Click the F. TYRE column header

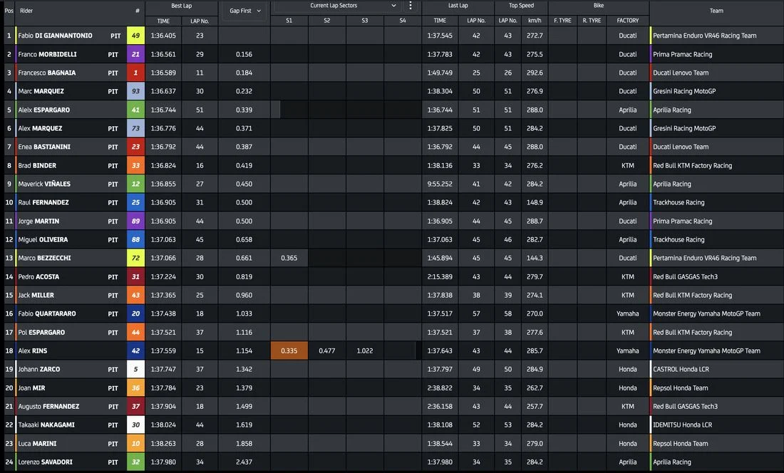click(x=562, y=21)
